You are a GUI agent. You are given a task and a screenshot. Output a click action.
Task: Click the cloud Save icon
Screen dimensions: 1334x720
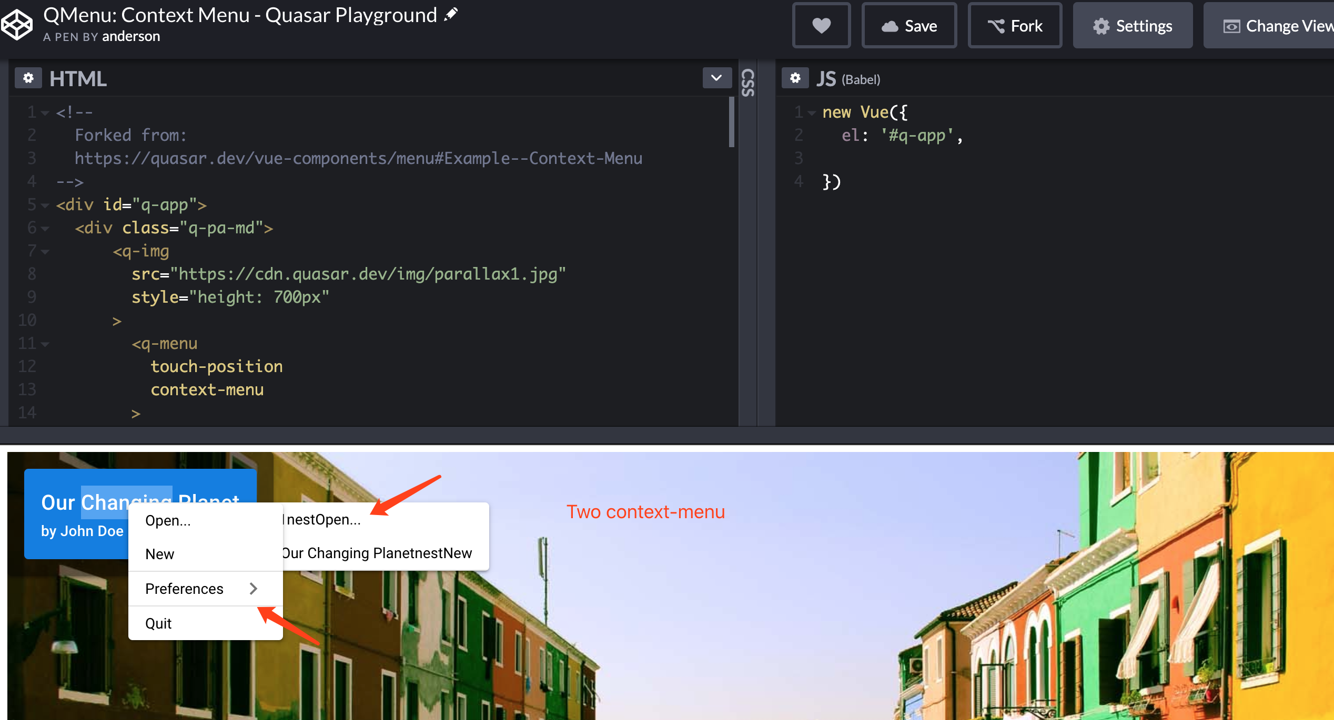(x=891, y=25)
